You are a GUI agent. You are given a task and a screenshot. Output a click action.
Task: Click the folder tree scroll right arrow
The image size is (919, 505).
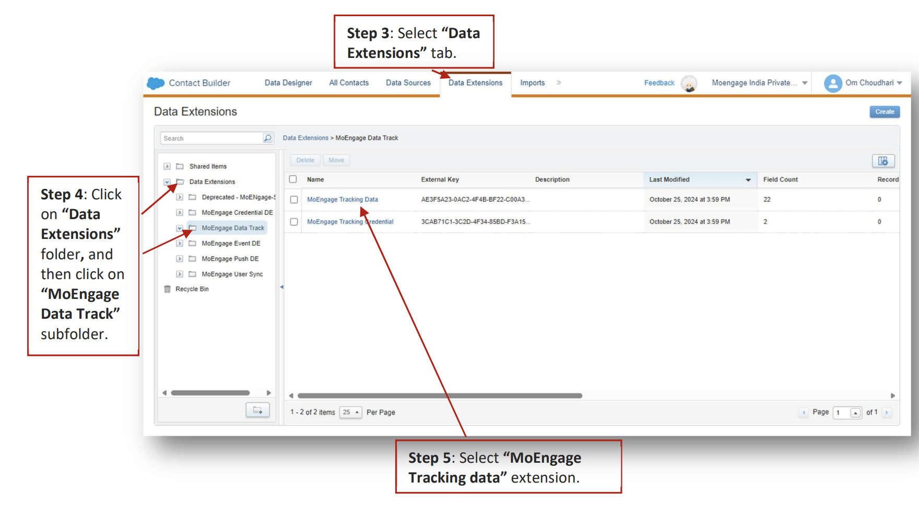(269, 393)
